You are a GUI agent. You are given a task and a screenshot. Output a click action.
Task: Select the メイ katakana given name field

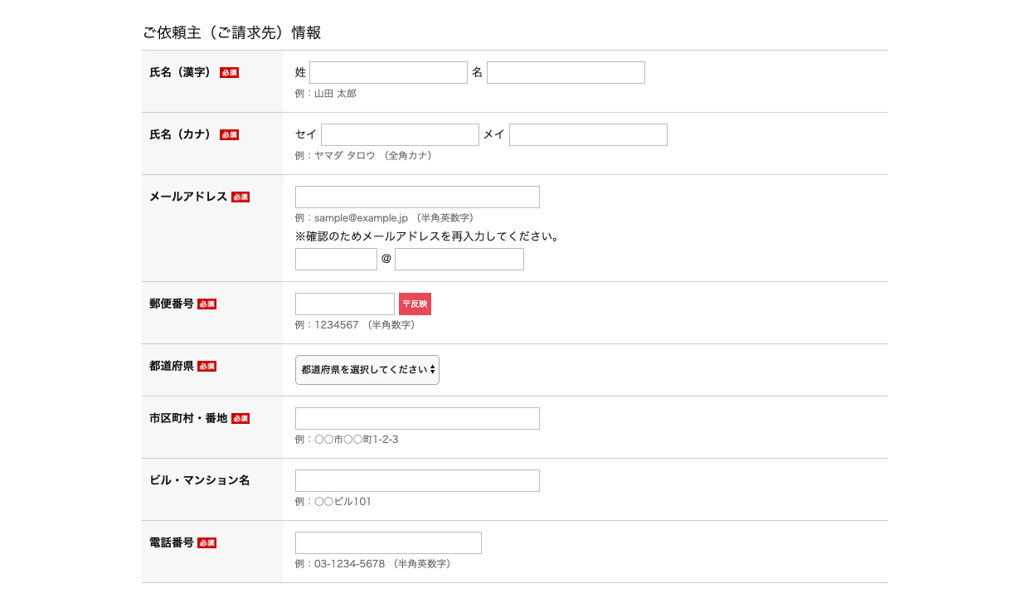click(x=588, y=135)
